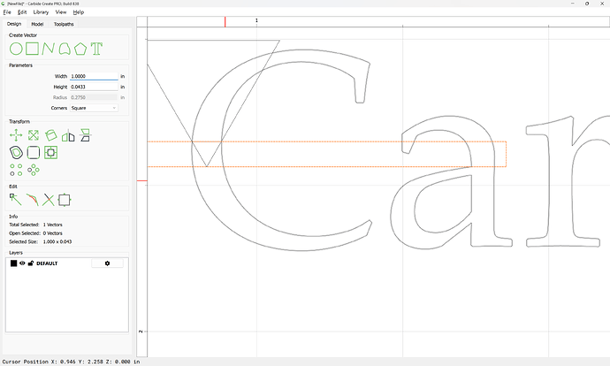Select the Rectangle vector tool
This screenshot has height=366, width=610.
point(32,49)
